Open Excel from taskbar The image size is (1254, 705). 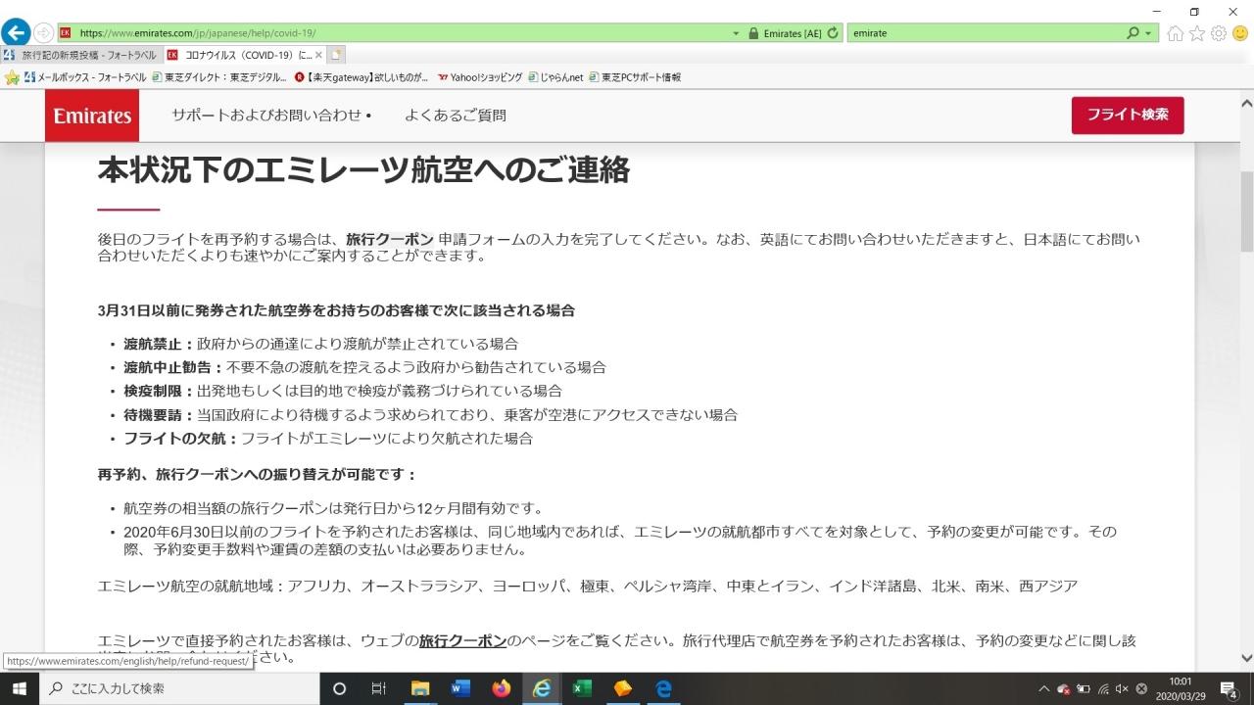coord(582,688)
